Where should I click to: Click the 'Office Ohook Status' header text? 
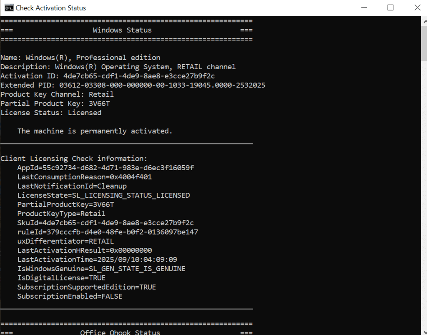tap(120, 332)
